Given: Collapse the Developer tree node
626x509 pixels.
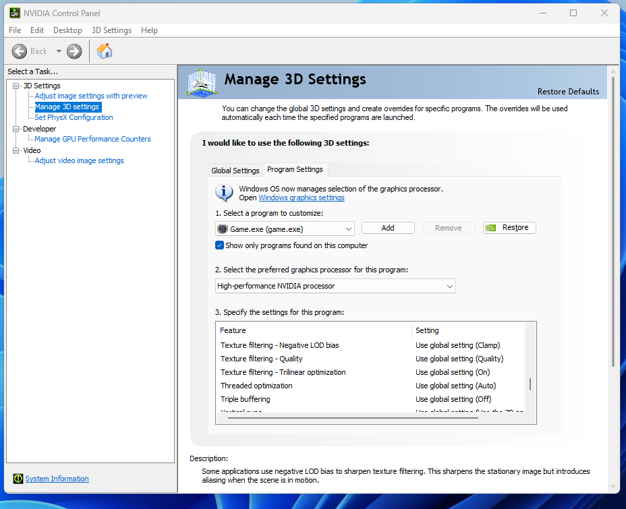Looking at the screenshot, I should click(16, 129).
